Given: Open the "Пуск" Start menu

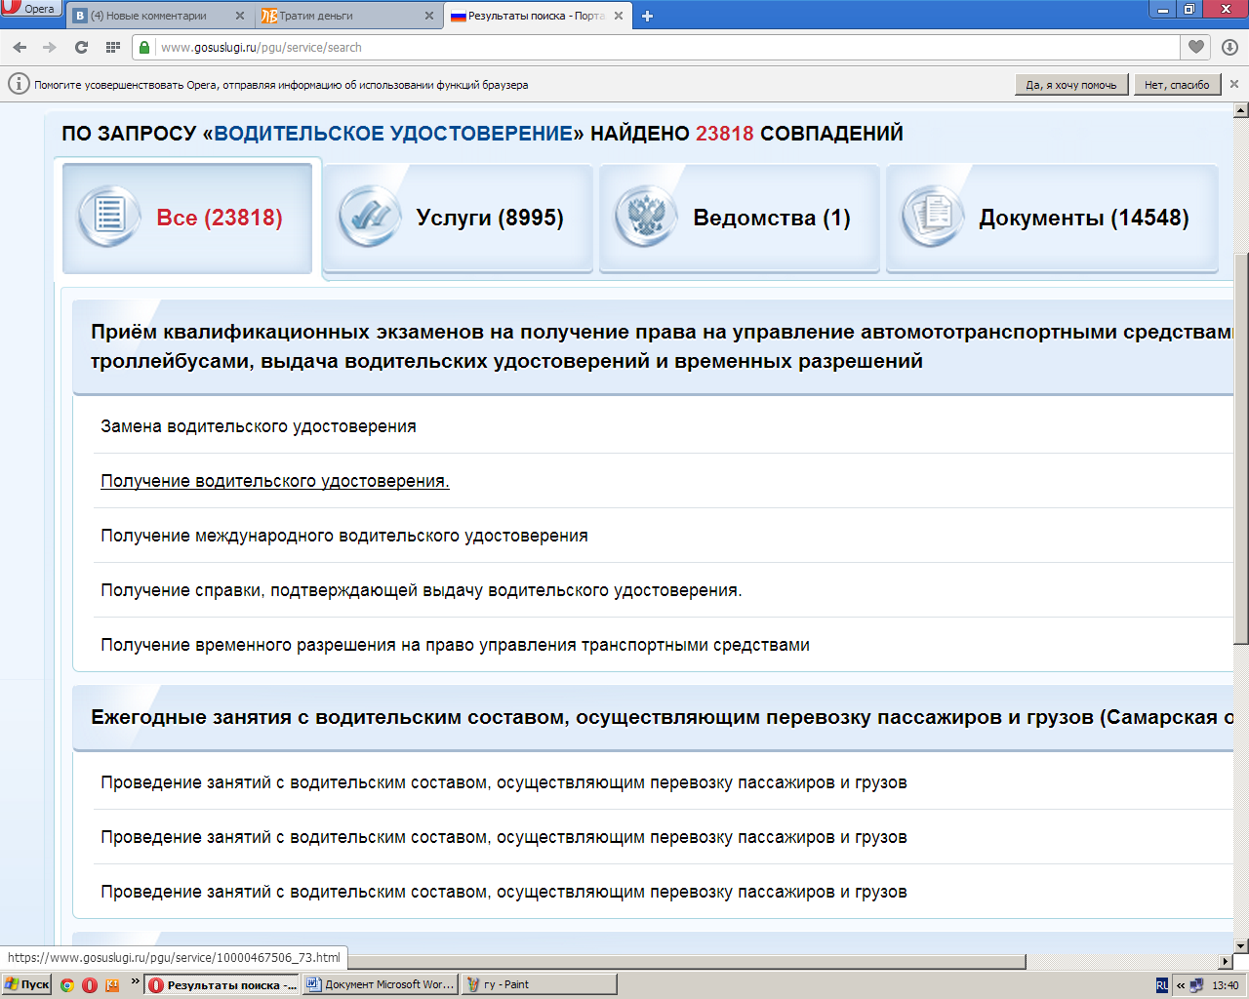Looking at the screenshot, I should [x=26, y=984].
